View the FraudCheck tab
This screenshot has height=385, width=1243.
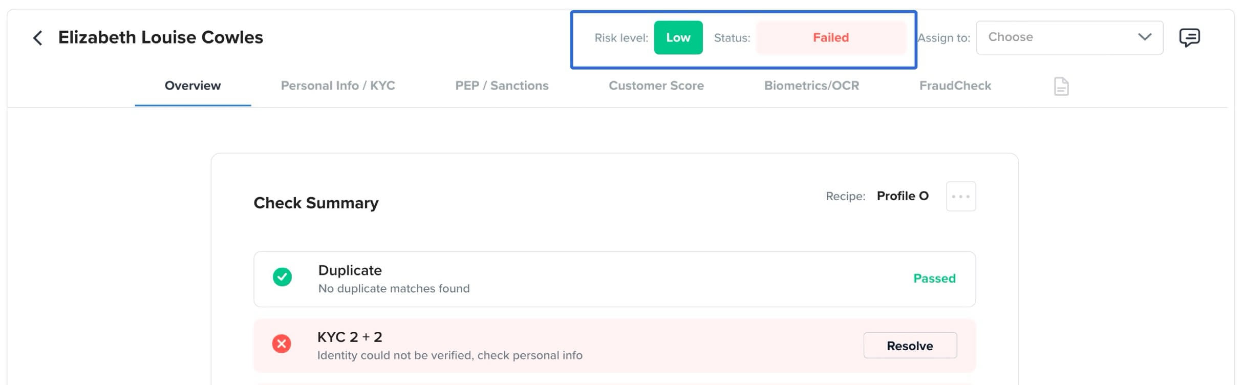[x=955, y=85]
